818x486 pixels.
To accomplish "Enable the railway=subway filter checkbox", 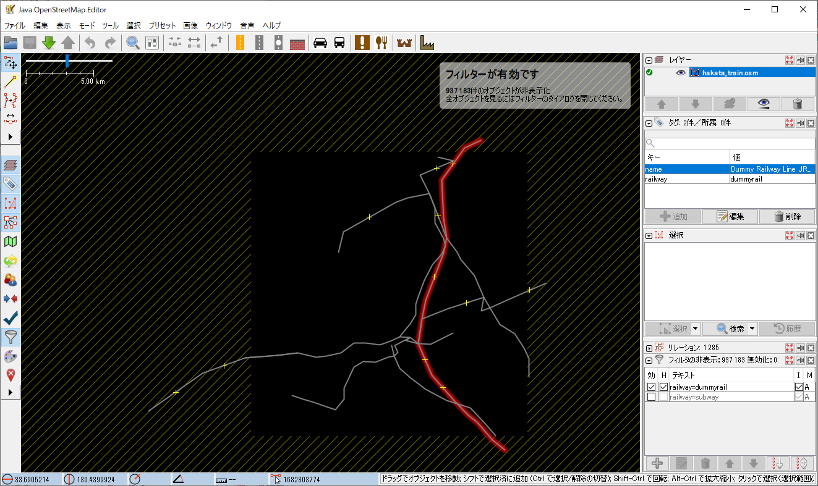I will (651, 397).
